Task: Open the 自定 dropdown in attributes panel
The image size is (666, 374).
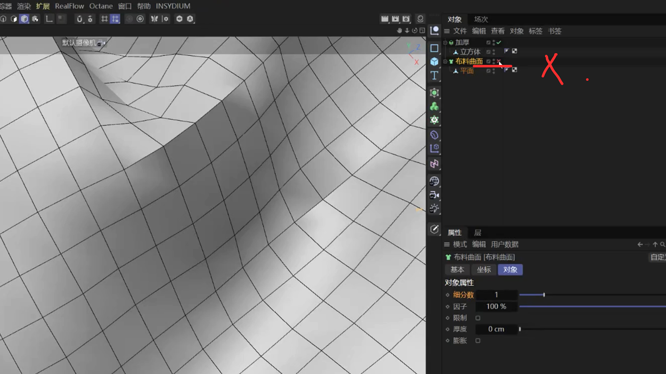Action: [x=657, y=257]
